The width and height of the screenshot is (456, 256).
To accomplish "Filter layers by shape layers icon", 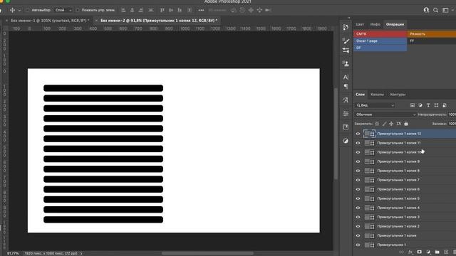I will (436, 105).
